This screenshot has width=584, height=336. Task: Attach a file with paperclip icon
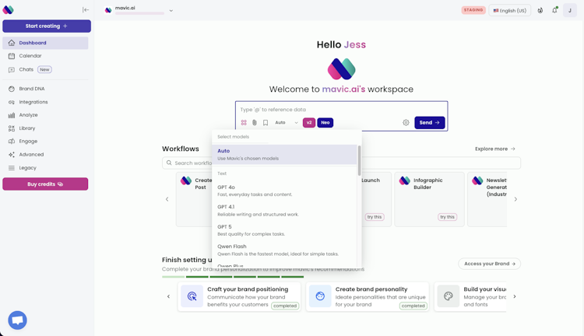(255, 122)
